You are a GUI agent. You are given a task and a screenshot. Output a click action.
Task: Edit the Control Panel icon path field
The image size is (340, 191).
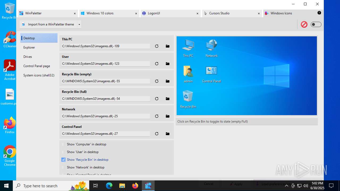pyautogui.click(x=106, y=134)
